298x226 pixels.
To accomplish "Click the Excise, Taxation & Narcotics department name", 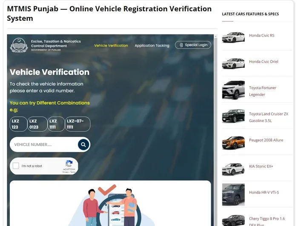I will [56, 44].
